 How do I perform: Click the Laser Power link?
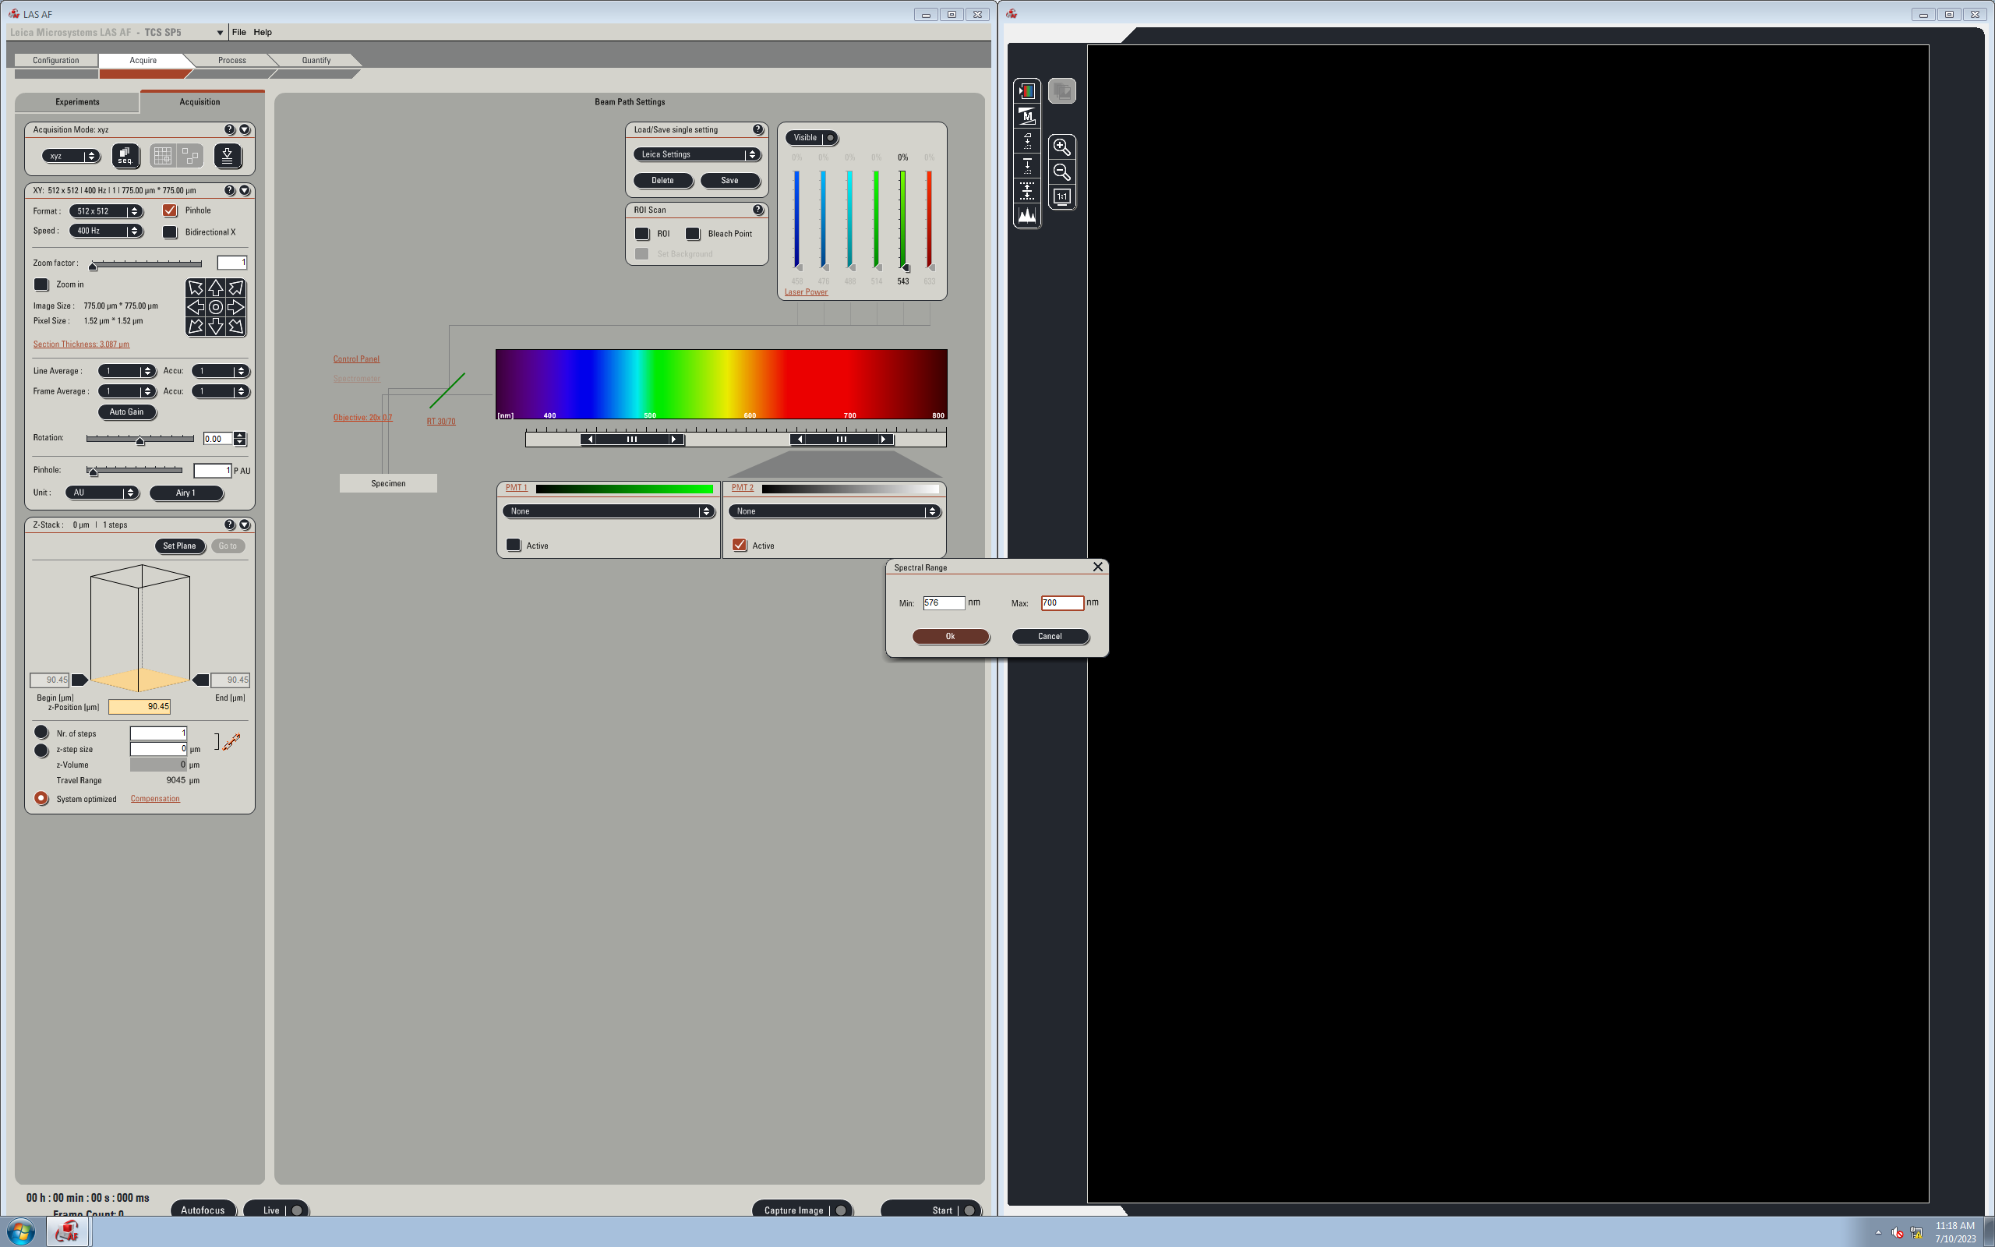pos(806,292)
